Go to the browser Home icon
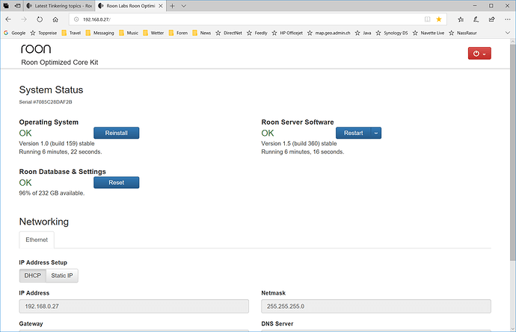The image size is (516, 332). tap(55, 19)
